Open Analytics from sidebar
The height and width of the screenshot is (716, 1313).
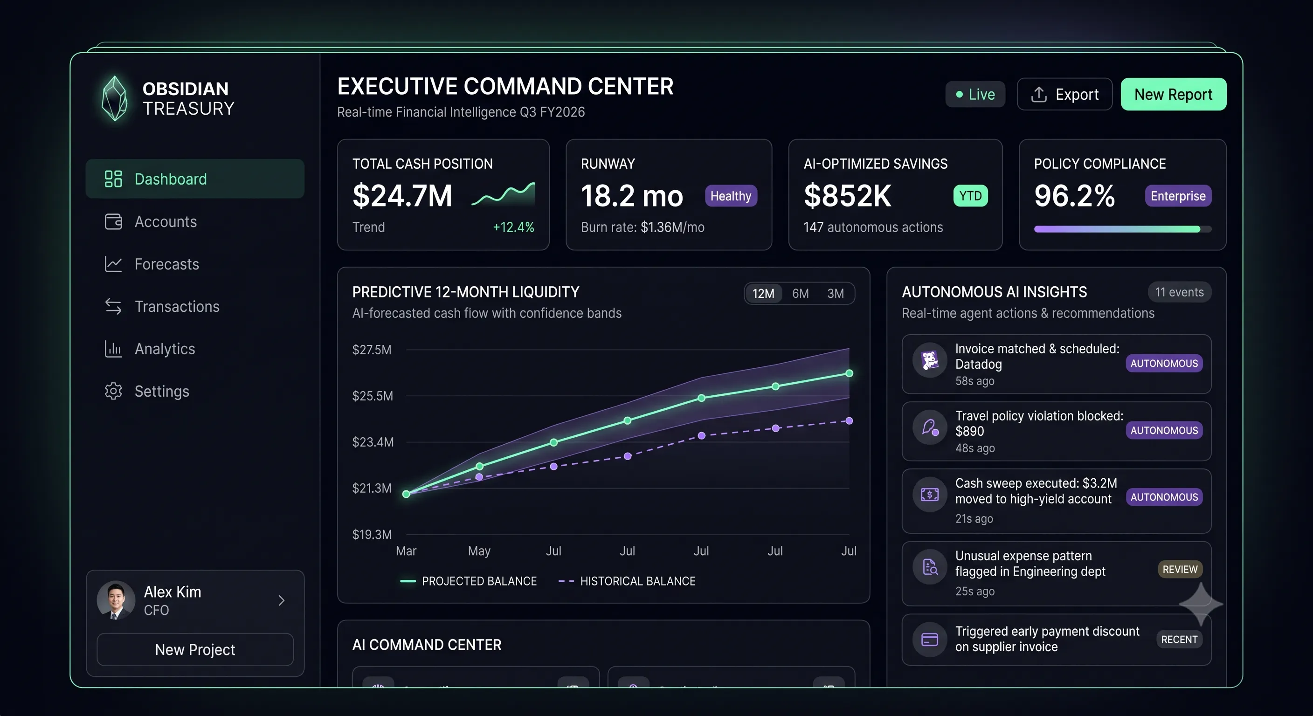click(195, 349)
